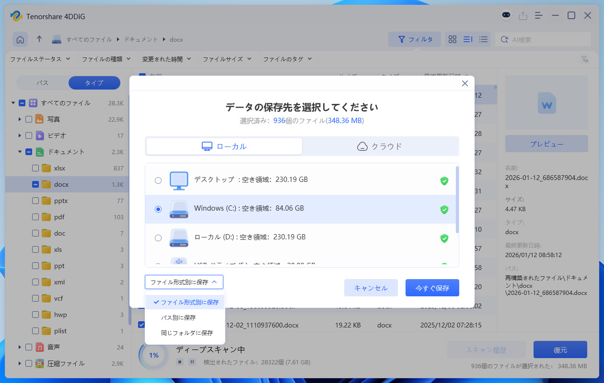The image size is (604, 383).
Task: Select the ローカル (D:) radio button
Action: (158, 238)
